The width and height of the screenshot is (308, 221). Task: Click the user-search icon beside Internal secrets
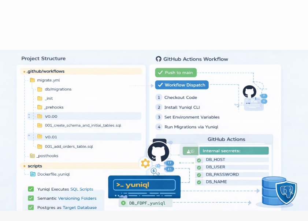coord(190,150)
